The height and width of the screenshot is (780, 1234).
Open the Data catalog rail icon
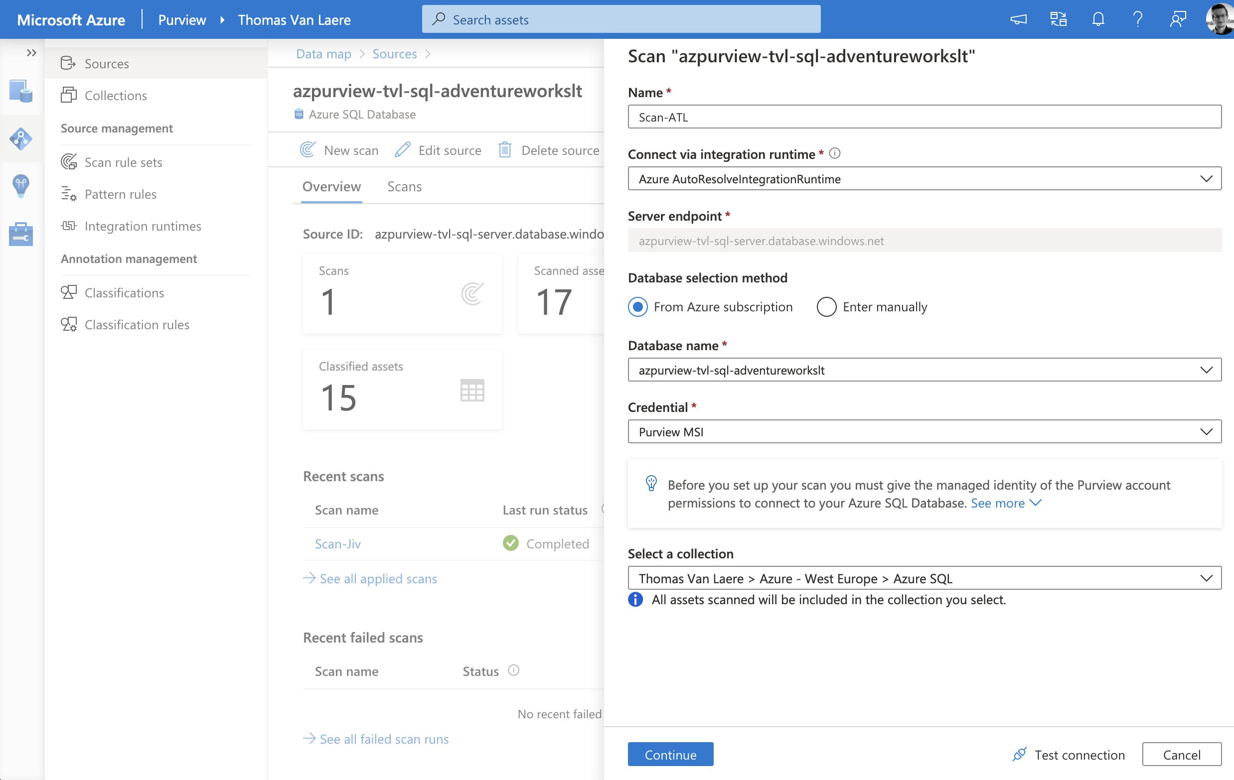click(21, 91)
